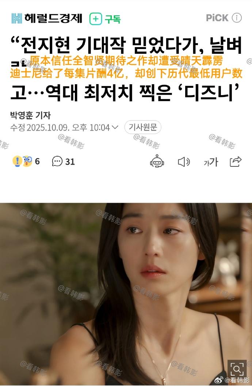Open comments via speech bubble icon
Image resolution: width=252 pixels, height=386 pixels.
(57, 161)
